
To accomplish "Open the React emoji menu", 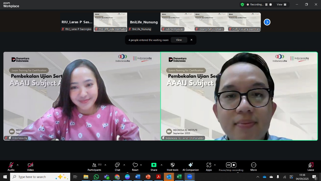I will click(x=135, y=166).
